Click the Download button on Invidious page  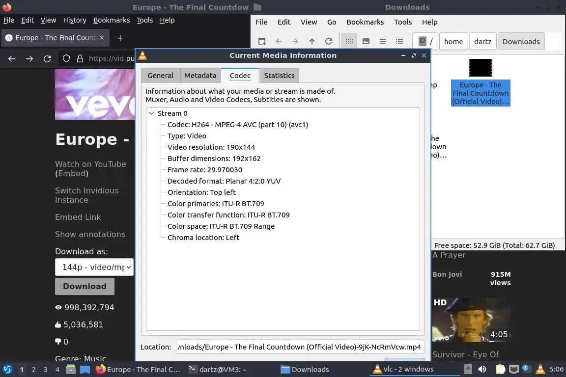[85, 286]
